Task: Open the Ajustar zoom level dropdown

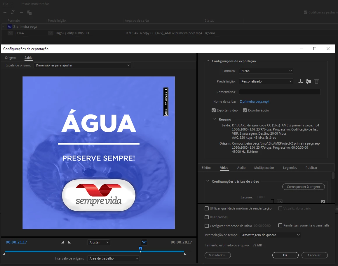Action: (x=99, y=243)
